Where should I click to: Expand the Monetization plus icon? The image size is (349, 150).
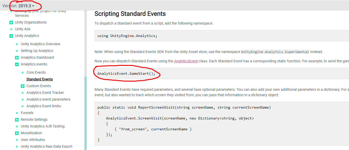click(x=17, y=133)
